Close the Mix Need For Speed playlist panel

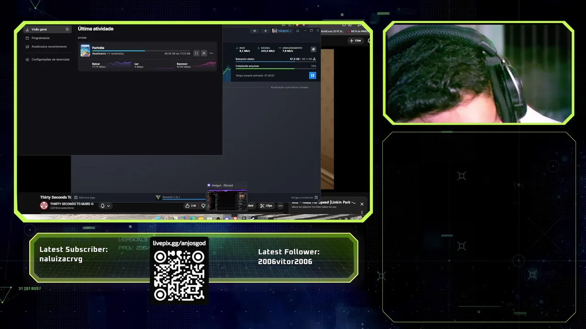coord(362,204)
